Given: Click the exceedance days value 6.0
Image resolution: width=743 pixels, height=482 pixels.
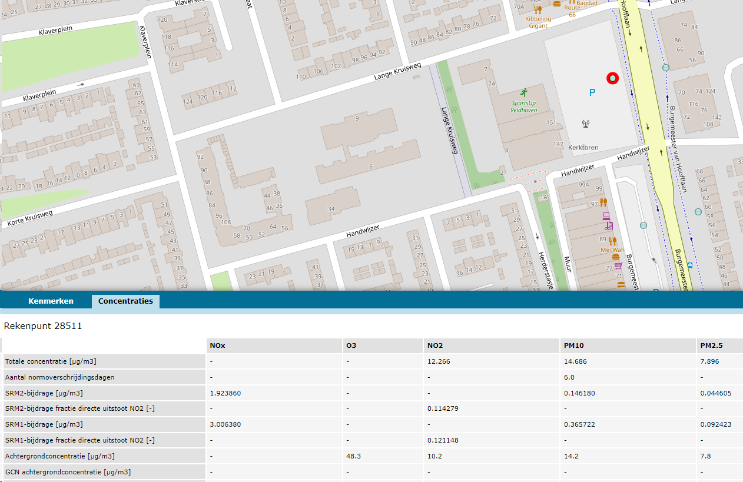Looking at the screenshot, I should tap(569, 377).
